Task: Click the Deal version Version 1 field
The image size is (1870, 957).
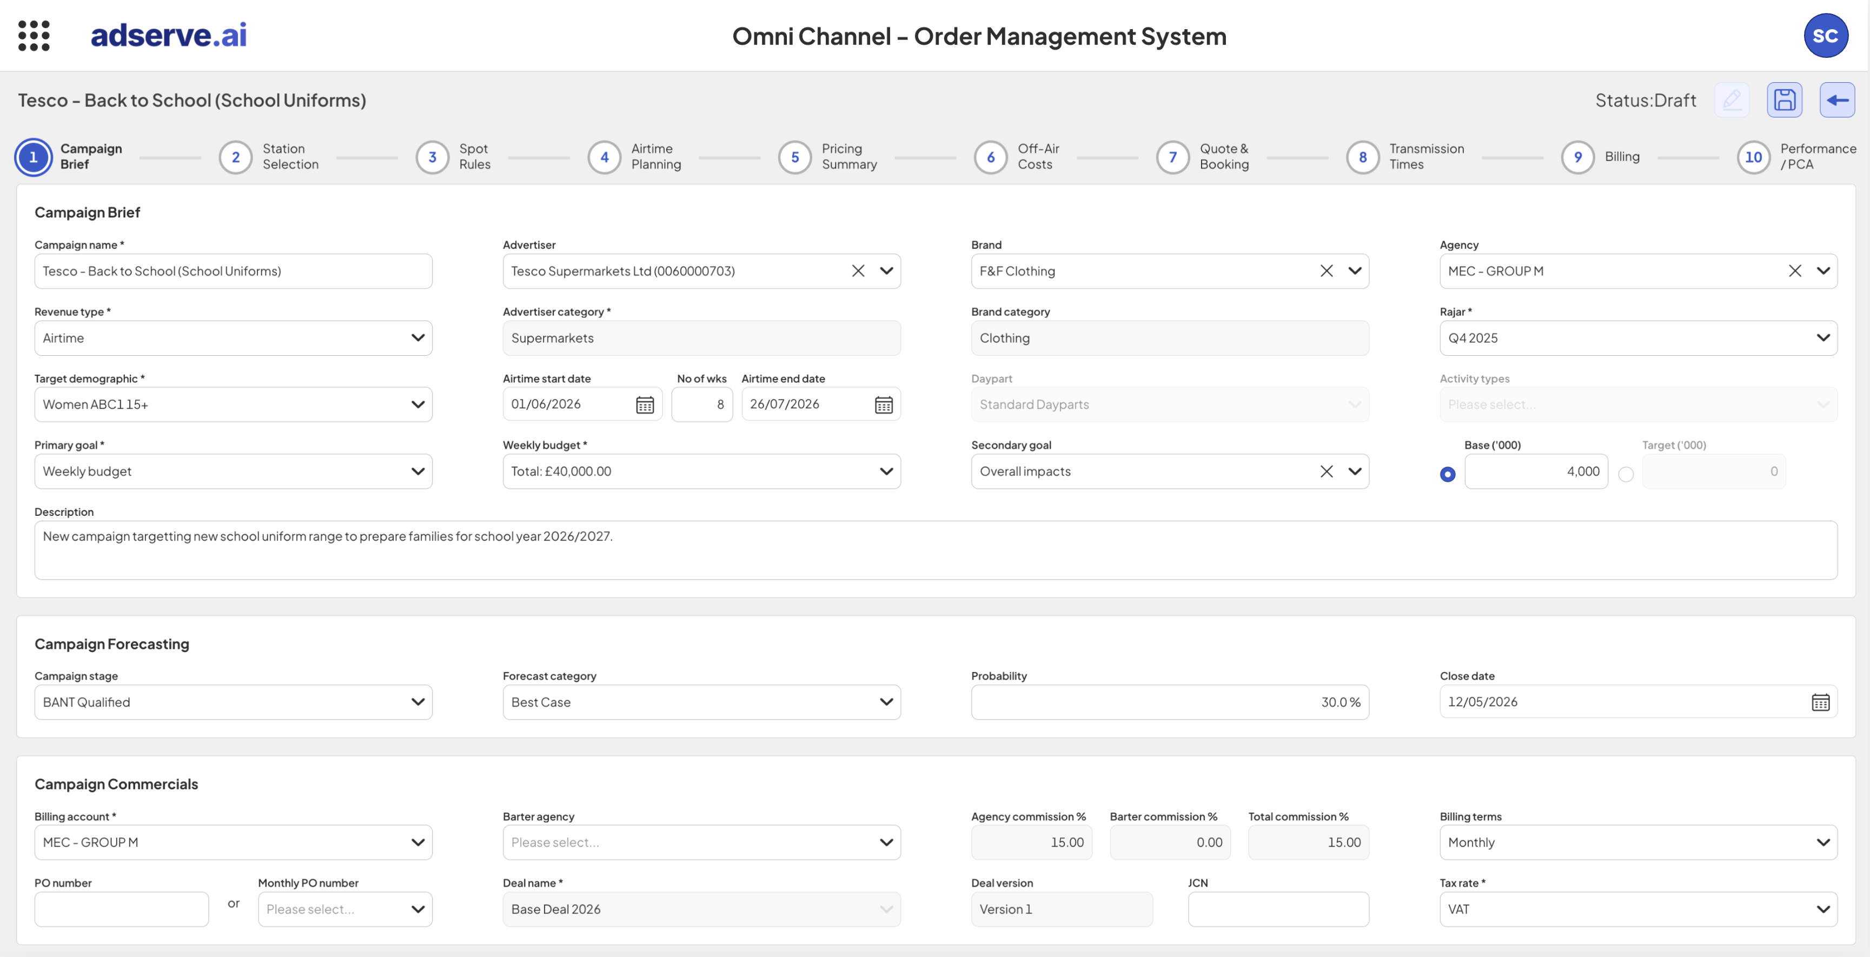Action: pos(1062,908)
